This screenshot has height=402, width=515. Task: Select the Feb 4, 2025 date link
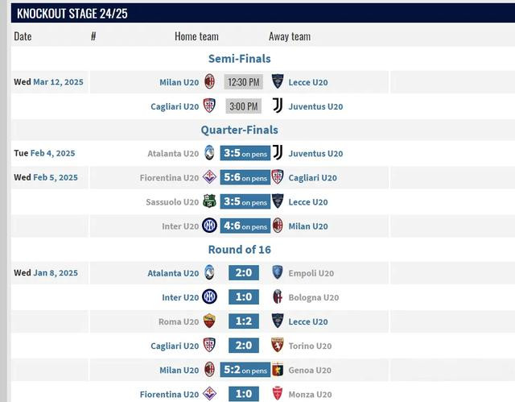click(x=52, y=153)
